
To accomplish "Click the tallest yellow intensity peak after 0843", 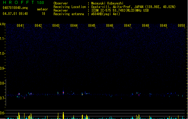I will tap(63, 115).
